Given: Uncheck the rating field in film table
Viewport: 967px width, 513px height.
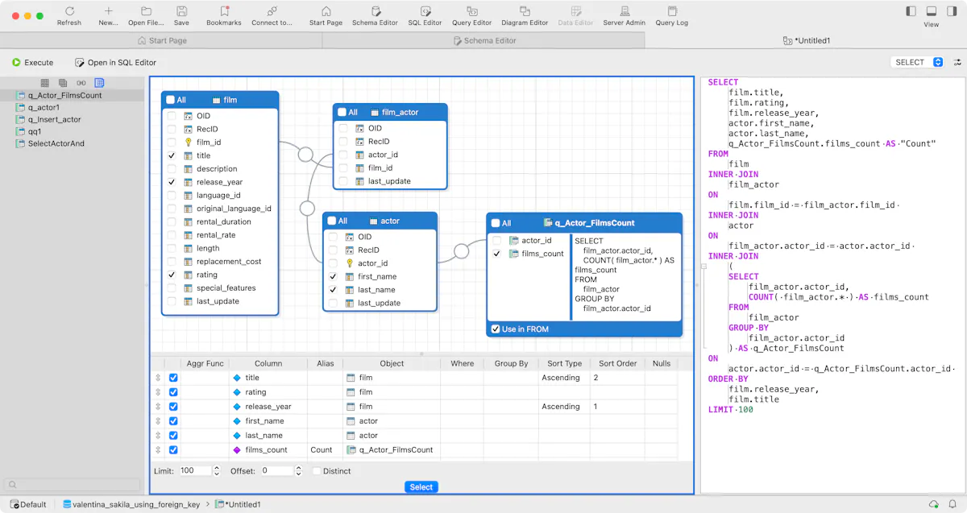Looking at the screenshot, I should click(x=172, y=275).
